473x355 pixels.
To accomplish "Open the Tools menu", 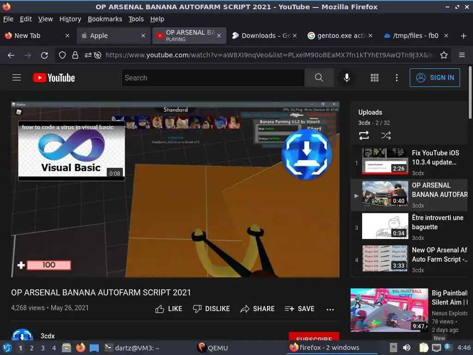I will click(136, 19).
